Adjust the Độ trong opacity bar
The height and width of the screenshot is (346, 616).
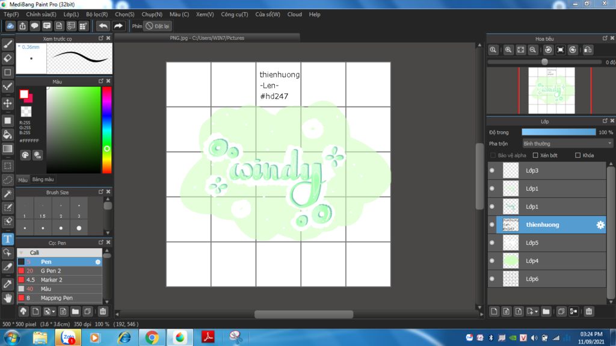pyautogui.click(x=558, y=132)
